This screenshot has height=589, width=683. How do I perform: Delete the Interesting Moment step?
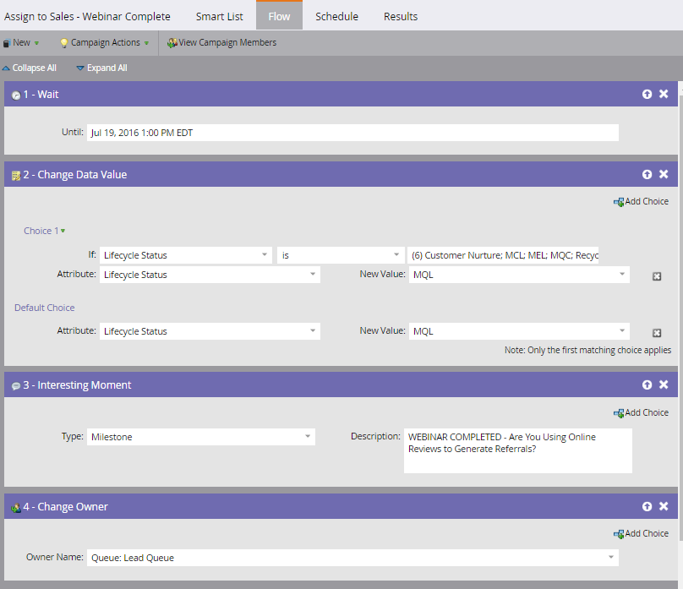click(x=664, y=384)
